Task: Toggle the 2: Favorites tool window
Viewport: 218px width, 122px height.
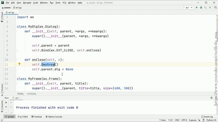Action: [x=2, y=106]
